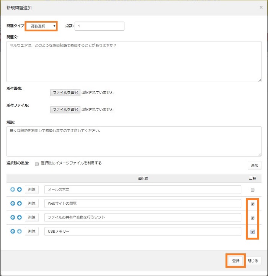Click up arrow for 'Webサイトの閲覧' choice
The image size is (268, 276).
coord(12,203)
